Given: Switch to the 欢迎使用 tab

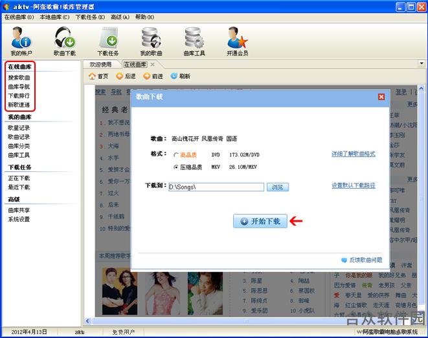Looking at the screenshot, I should coord(101,65).
